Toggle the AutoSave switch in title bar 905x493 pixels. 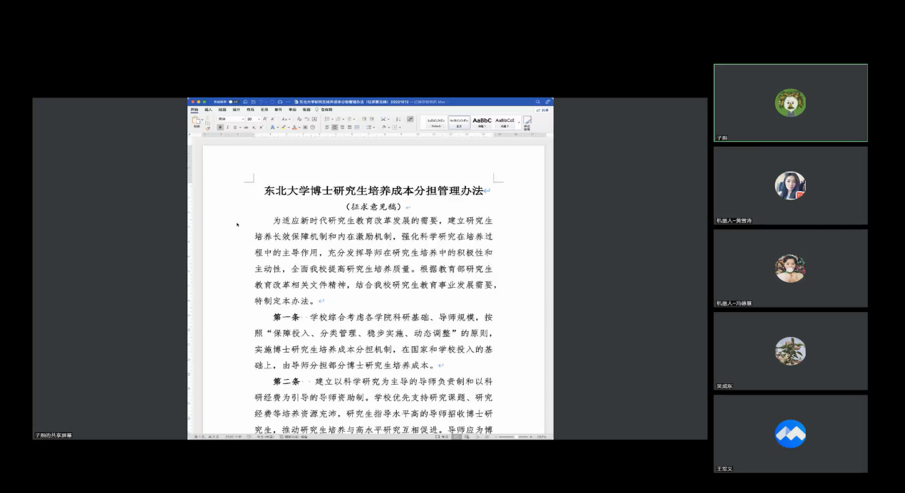tap(233, 102)
